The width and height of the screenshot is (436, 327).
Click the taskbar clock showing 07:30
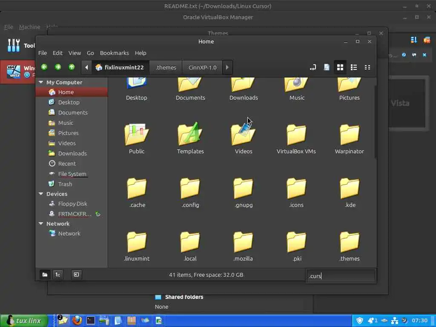tap(419, 321)
